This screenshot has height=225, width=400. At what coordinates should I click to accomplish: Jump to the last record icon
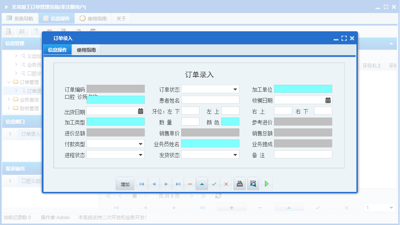pyautogui.click(x=178, y=184)
